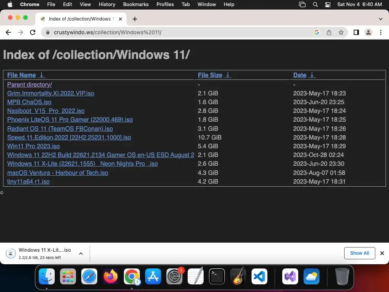
Task: Click the 2023-Oct-28 02:24 date cell
Action: point(319,155)
